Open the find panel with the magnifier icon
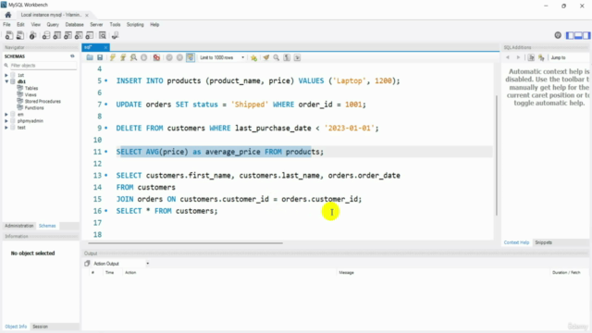This screenshot has height=333, width=592. [277, 57]
